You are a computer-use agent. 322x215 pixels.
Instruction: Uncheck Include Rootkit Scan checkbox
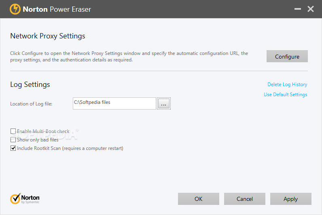13,148
